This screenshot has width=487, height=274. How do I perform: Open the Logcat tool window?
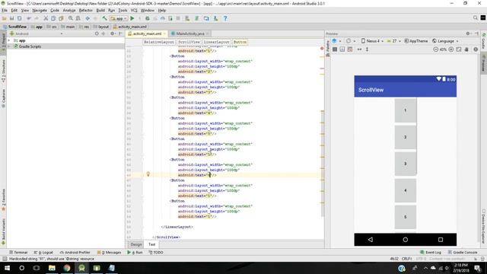[x=43, y=252]
